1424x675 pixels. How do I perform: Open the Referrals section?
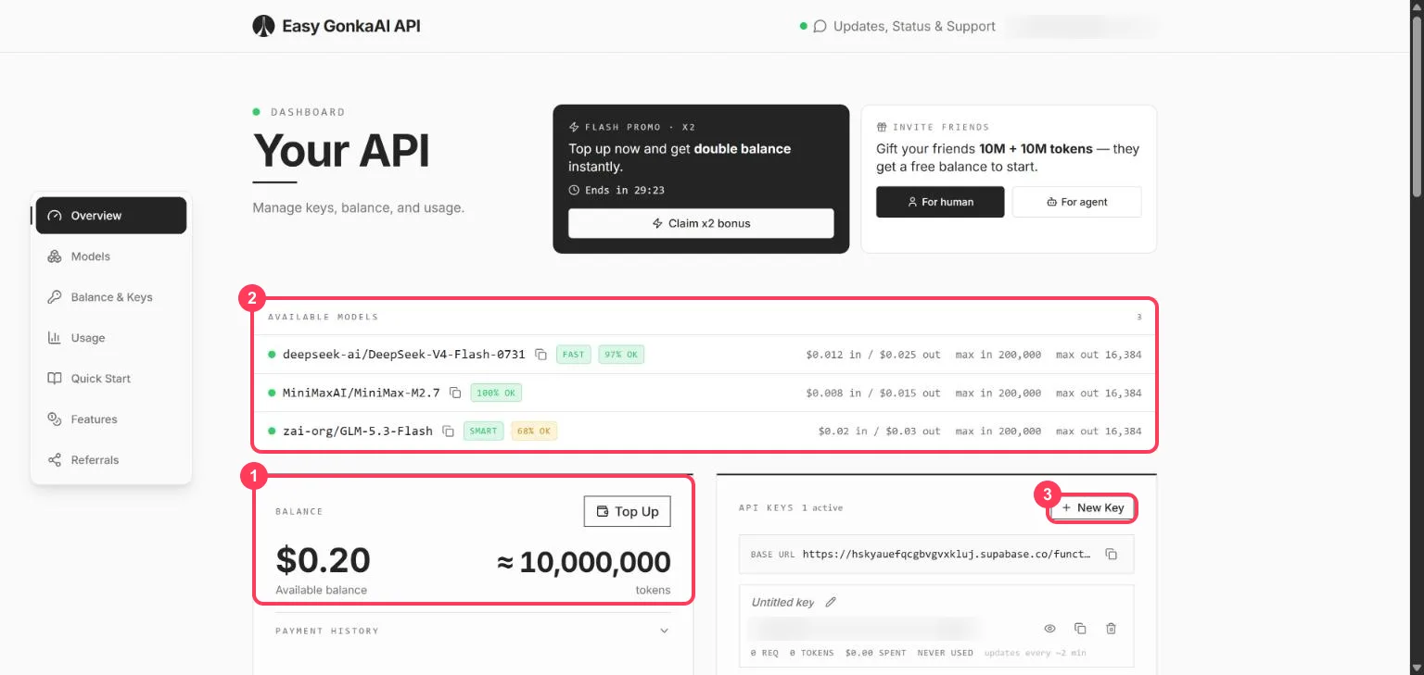[111, 460]
